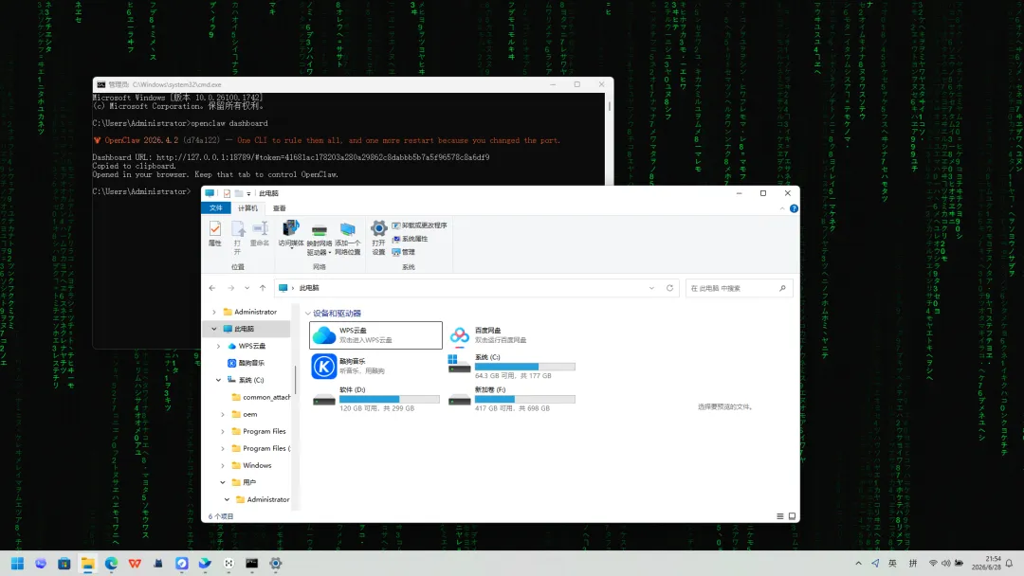
Task: Open WPS Office from the taskbar
Action: (x=135, y=564)
